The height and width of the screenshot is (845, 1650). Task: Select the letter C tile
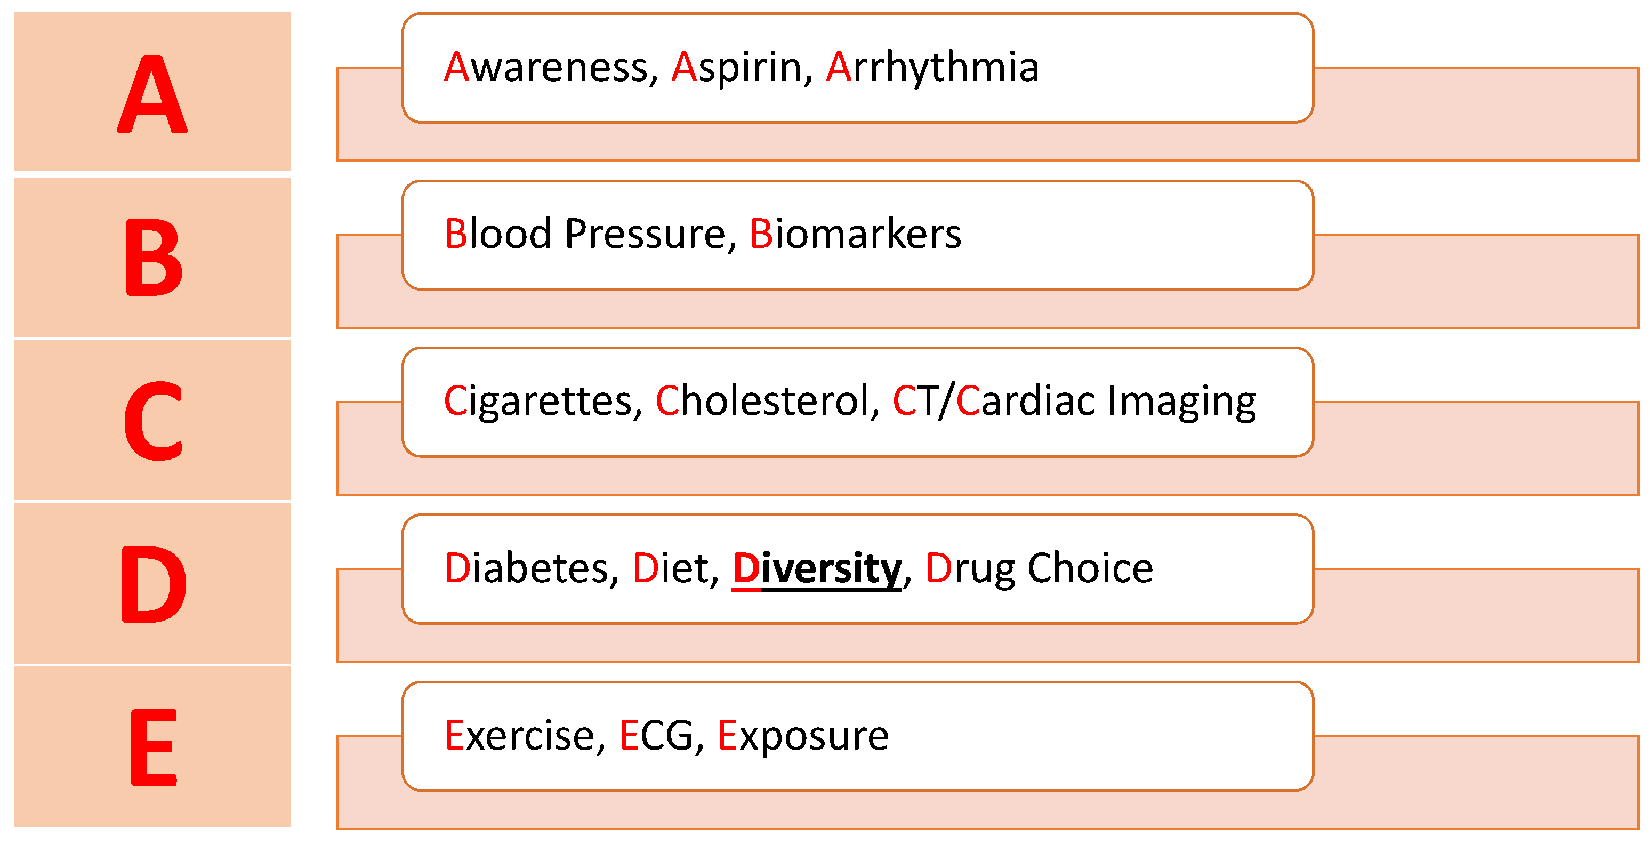[x=152, y=420]
